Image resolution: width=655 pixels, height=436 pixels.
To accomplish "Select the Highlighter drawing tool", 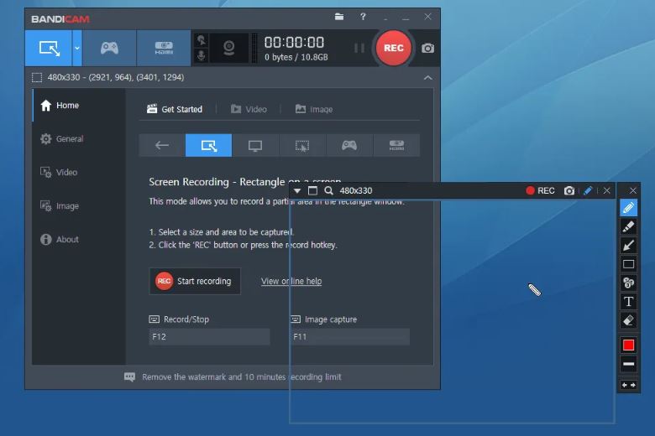I will pos(629,226).
